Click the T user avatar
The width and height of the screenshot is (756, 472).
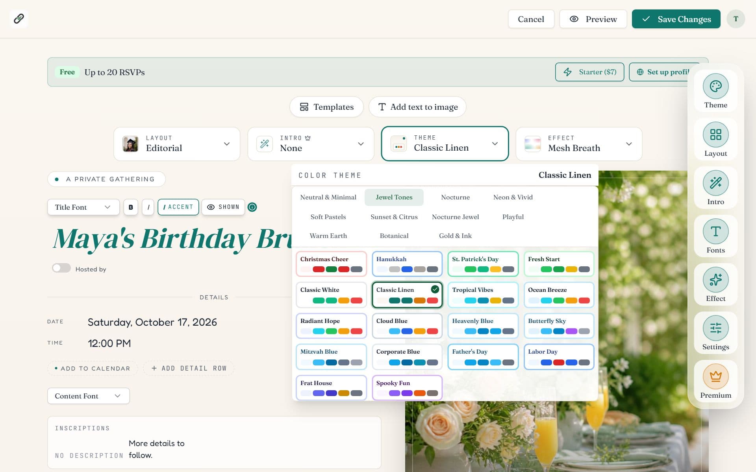(736, 19)
